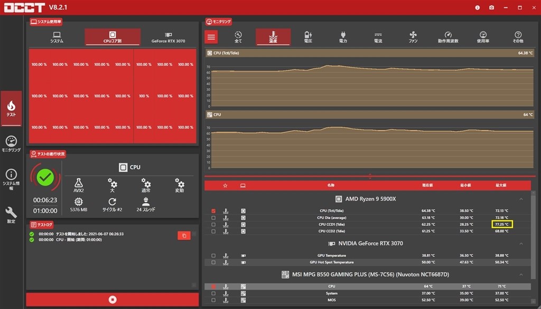Take a screenshot with the camera icon
The image size is (541, 309).
click(492, 7)
